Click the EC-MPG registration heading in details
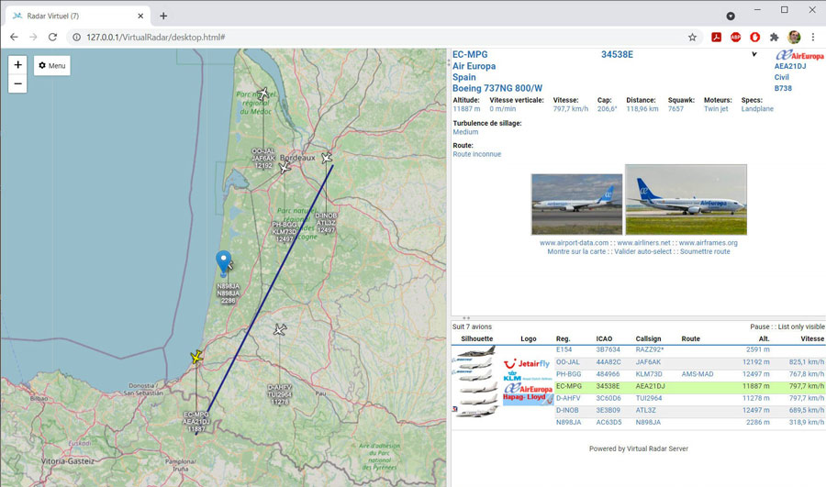The width and height of the screenshot is (826, 487). (x=470, y=54)
